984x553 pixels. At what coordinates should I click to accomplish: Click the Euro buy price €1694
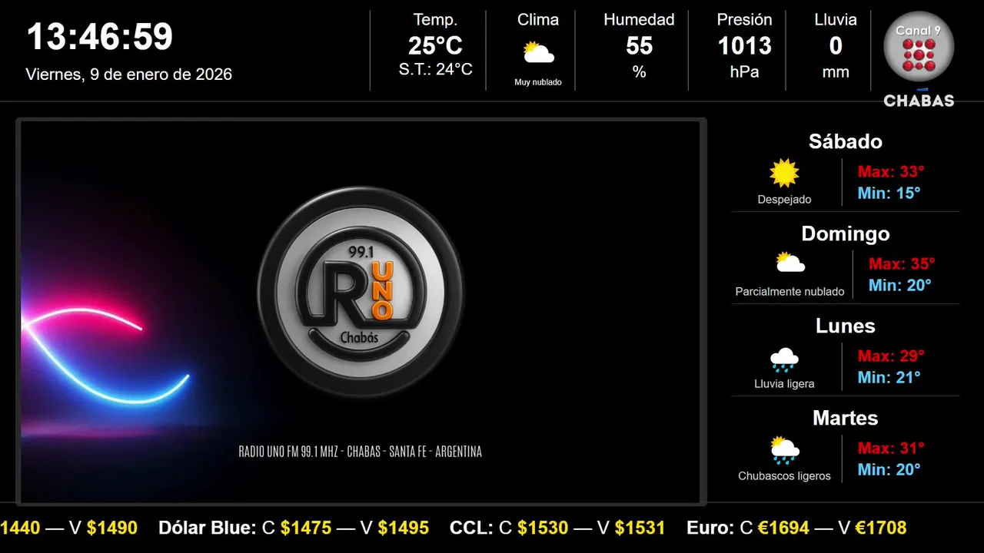tap(784, 528)
